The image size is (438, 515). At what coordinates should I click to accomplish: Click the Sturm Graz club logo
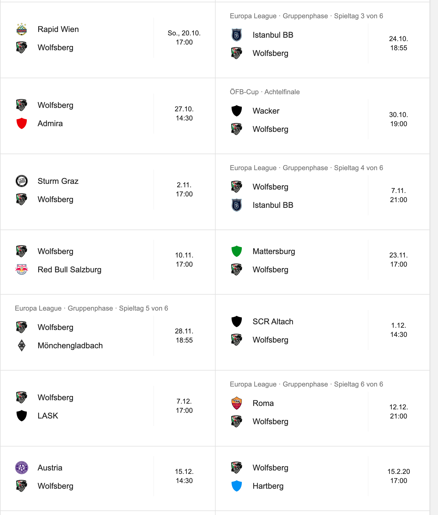coord(22,181)
